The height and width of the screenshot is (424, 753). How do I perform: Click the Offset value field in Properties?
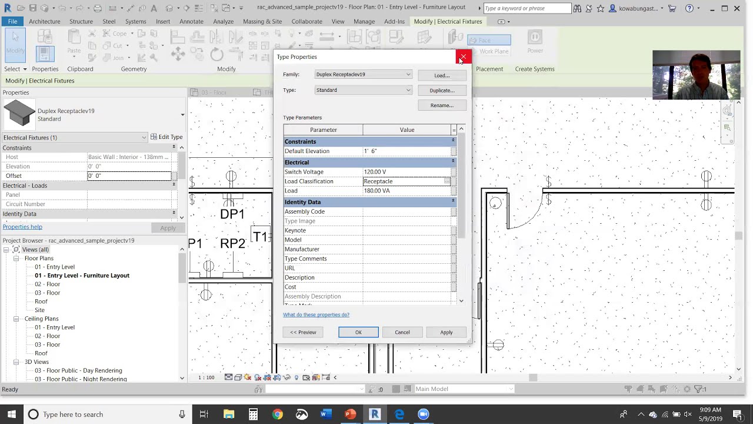[x=129, y=175]
